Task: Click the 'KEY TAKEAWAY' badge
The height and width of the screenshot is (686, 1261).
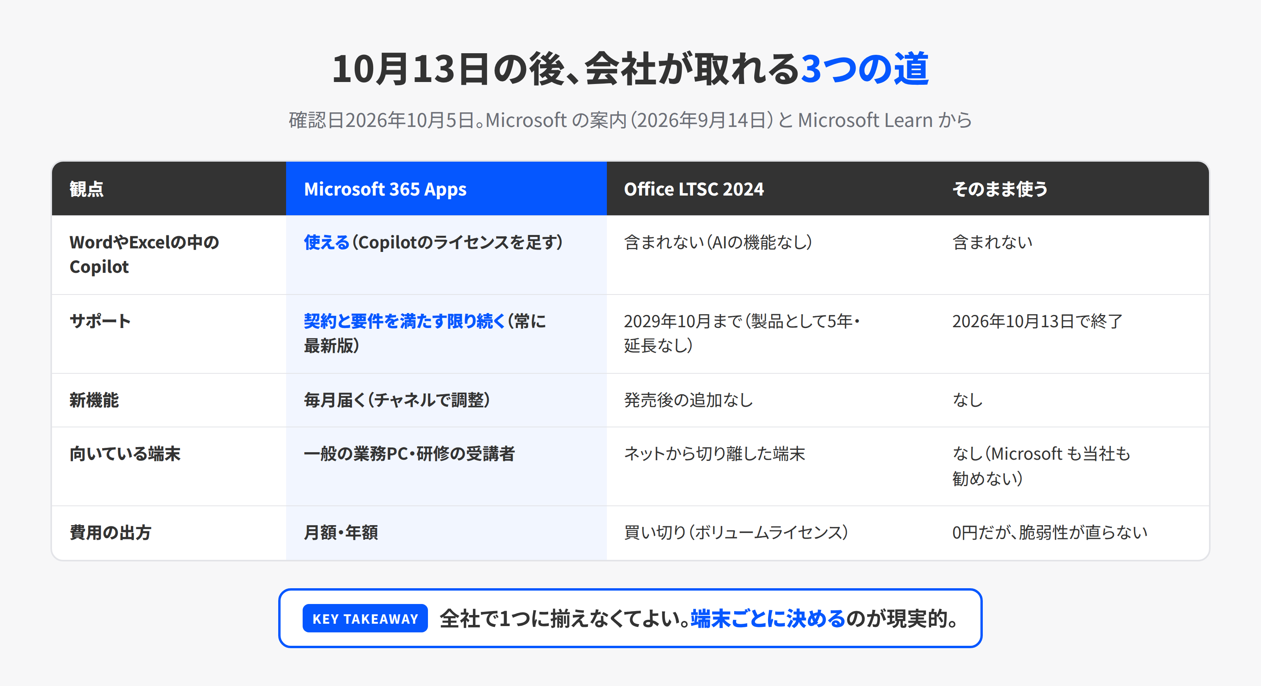Action: (x=365, y=619)
